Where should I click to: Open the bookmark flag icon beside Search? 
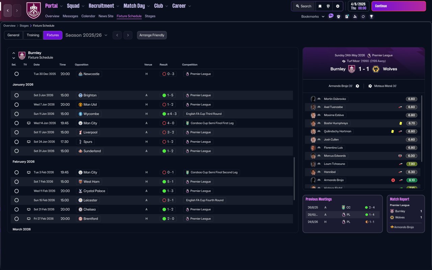[320, 6]
